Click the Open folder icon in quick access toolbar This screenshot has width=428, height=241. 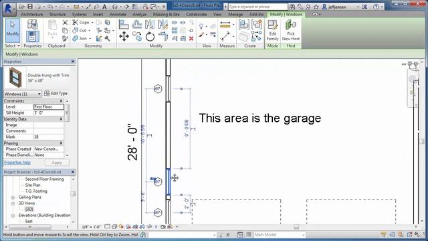(x=22, y=6)
